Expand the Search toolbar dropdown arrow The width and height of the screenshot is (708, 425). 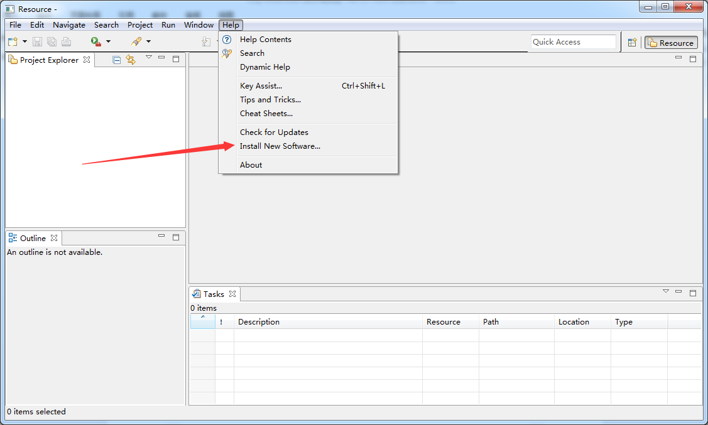coord(148,41)
